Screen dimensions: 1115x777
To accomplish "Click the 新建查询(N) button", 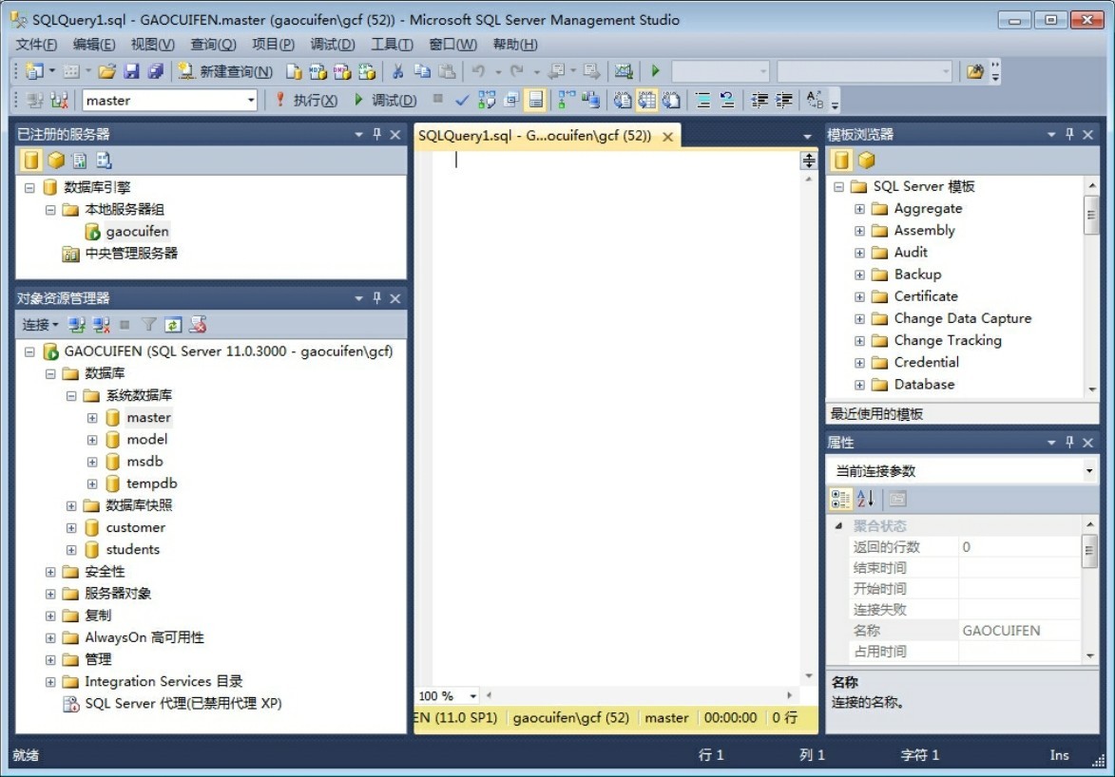I will pyautogui.click(x=224, y=71).
